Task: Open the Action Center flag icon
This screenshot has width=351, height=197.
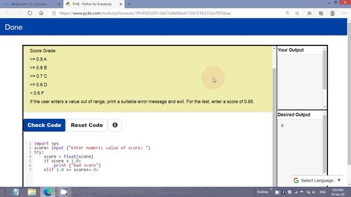Action: point(302,192)
